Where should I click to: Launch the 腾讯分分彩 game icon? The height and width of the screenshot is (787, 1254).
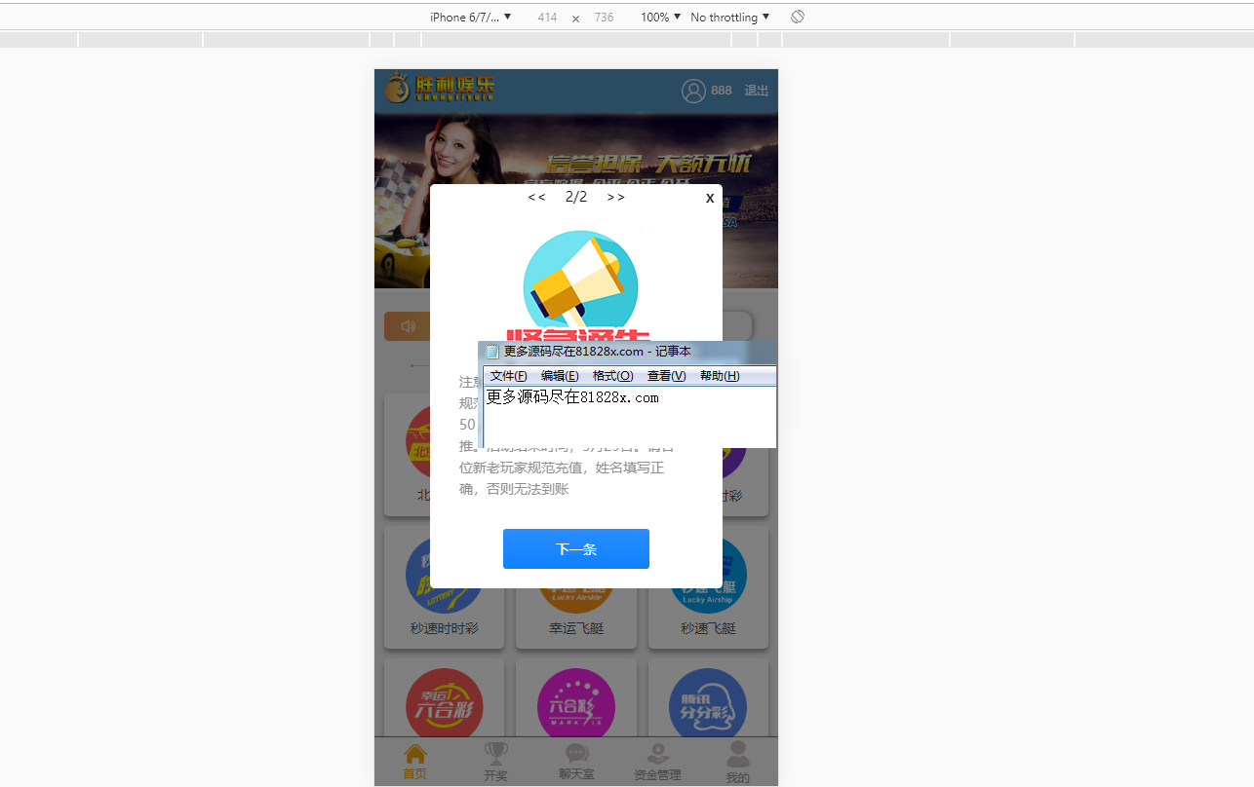click(x=708, y=705)
